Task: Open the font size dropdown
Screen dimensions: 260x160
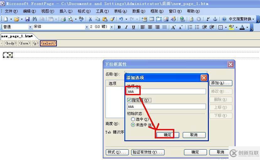Action: (111, 27)
